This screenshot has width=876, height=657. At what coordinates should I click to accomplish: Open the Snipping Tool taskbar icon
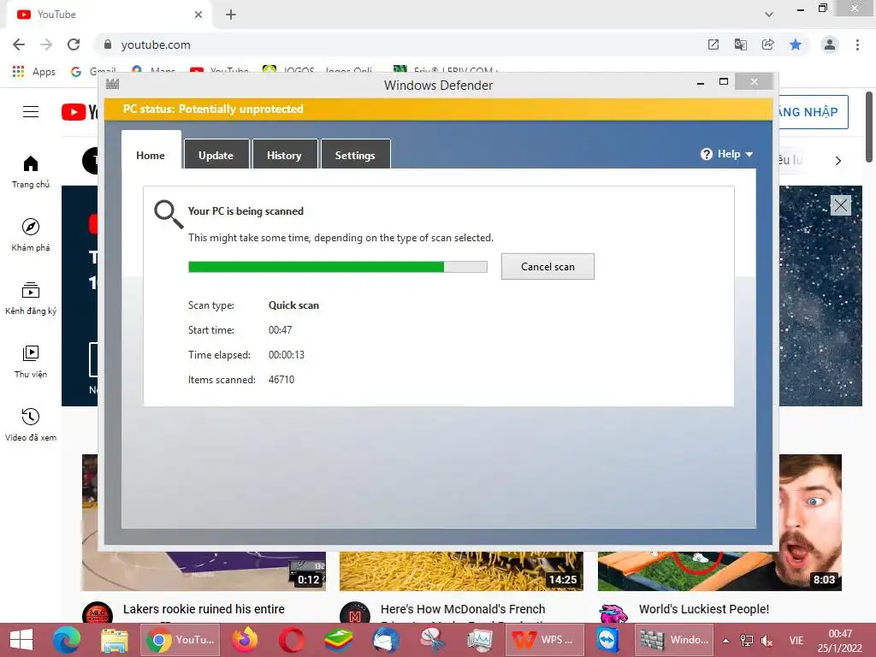[x=432, y=640]
